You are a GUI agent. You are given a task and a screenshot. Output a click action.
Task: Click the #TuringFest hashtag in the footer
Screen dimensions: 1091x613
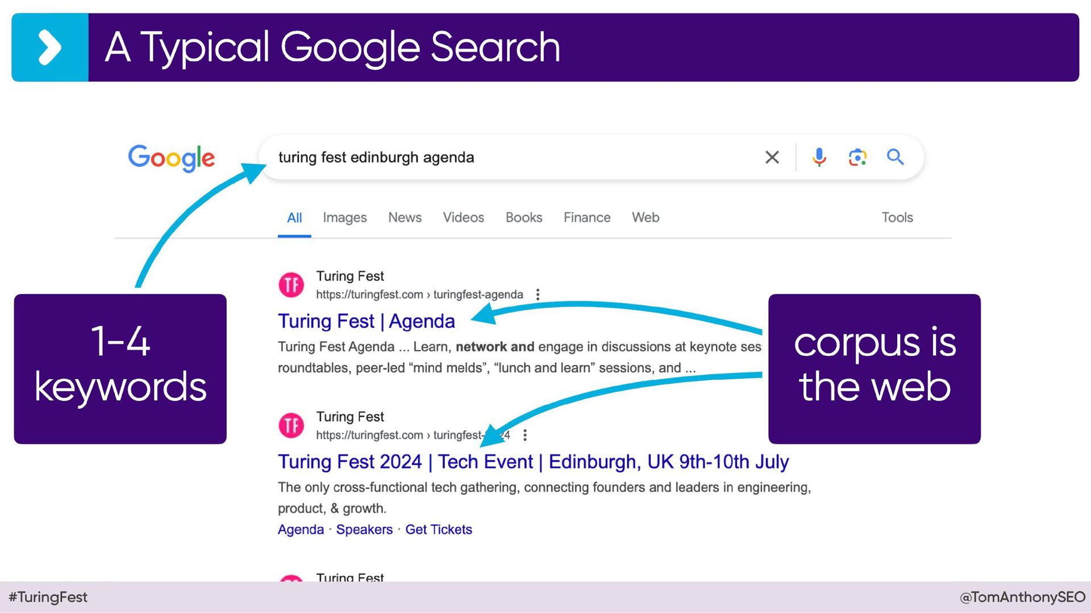coord(48,597)
